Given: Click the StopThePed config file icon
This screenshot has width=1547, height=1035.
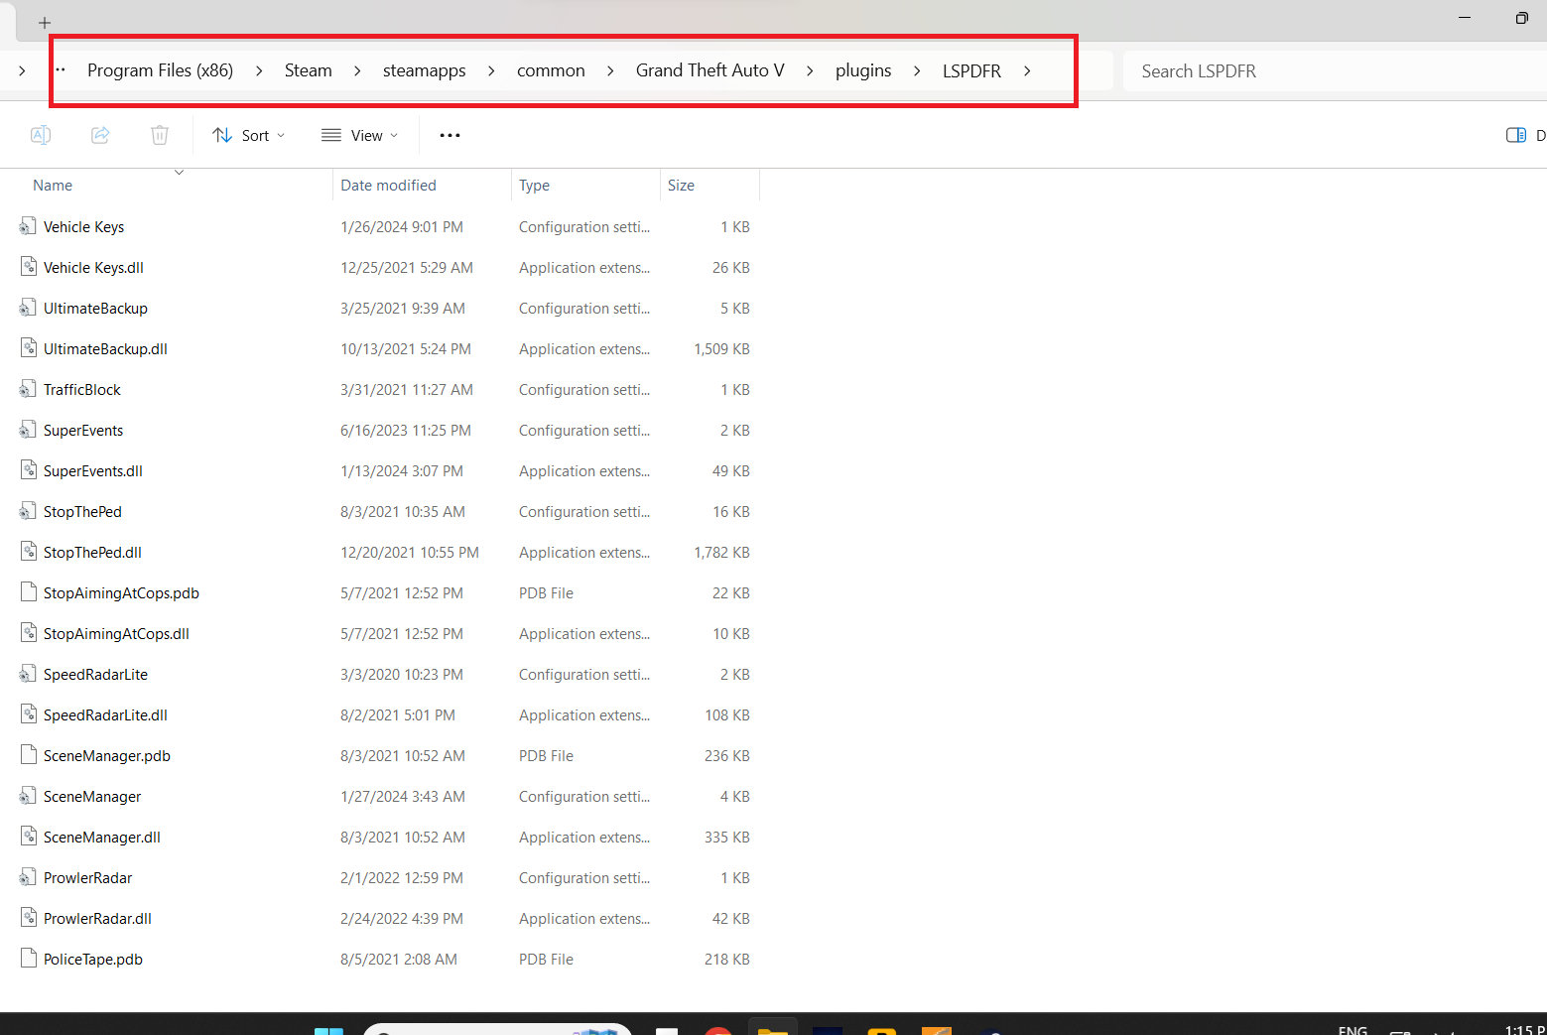Looking at the screenshot, I should click(29, 511).
